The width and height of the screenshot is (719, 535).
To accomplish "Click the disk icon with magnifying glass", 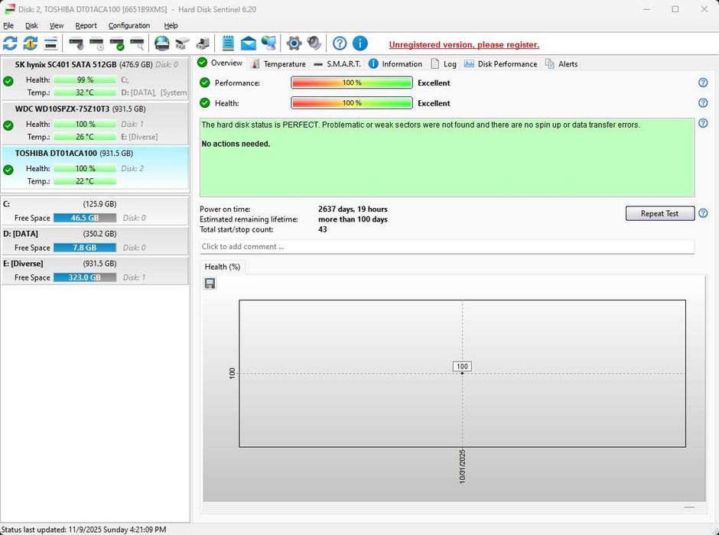I will 137,44.
